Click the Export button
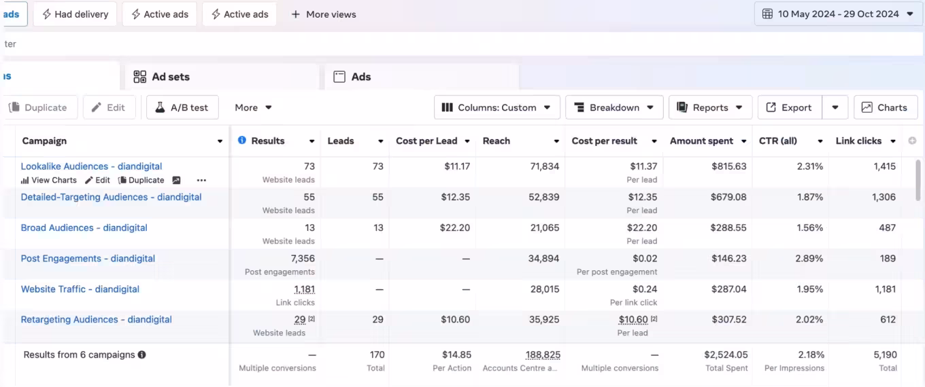The width and height of the screenshot is (925, 387). (x=790, y=107)
